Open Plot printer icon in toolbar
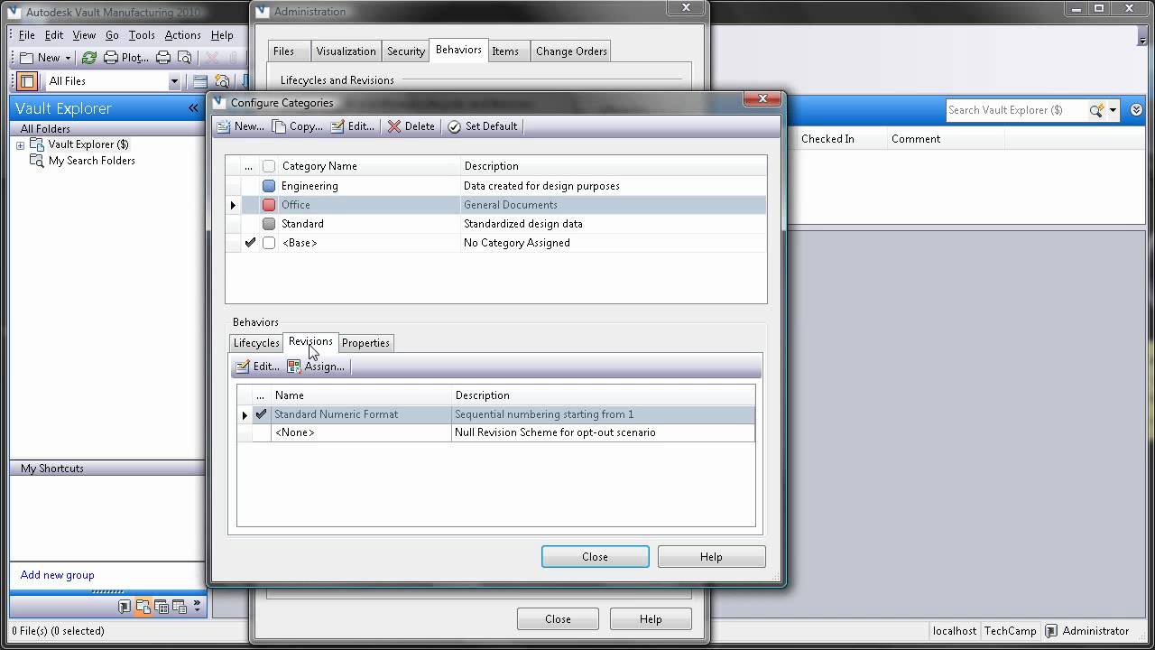 (111, 58)
